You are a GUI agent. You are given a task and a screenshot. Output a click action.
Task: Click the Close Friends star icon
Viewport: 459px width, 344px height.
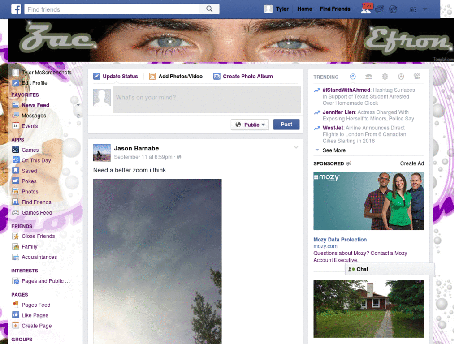coord(16,236)
